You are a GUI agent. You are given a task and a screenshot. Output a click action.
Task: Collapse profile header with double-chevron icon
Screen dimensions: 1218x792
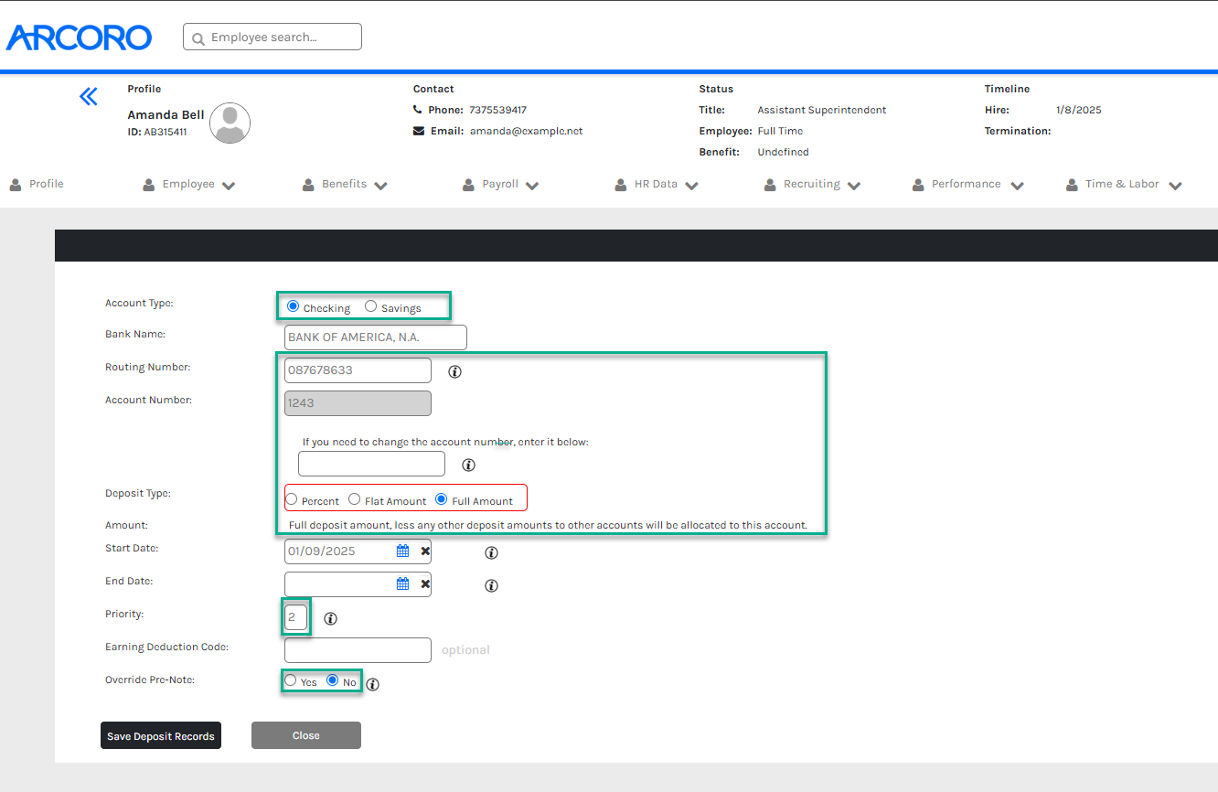pos(88,96)
